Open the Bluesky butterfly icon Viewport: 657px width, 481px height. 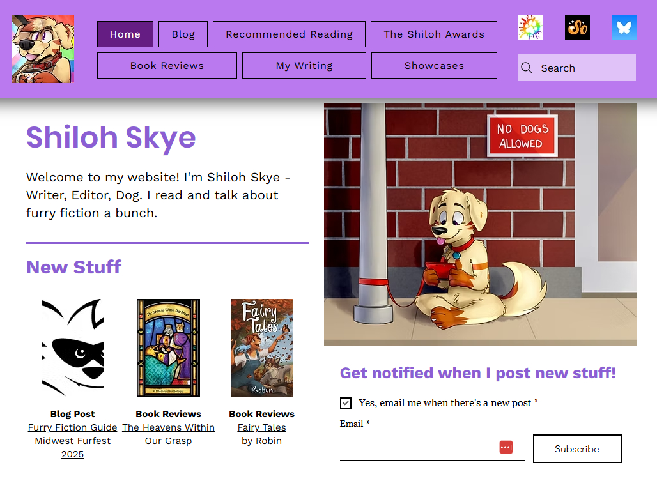tap(624, 27)
